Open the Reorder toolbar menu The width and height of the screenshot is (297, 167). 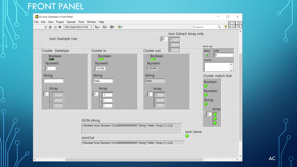point(120,27)
